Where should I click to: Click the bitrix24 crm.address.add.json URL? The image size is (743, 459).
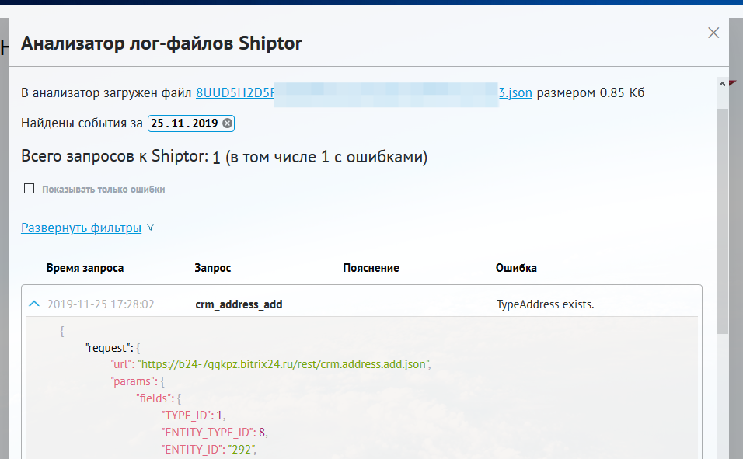(x=284, y=364)
